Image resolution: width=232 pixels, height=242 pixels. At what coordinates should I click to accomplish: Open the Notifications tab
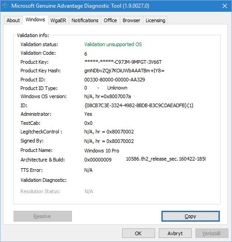point(85,20)
